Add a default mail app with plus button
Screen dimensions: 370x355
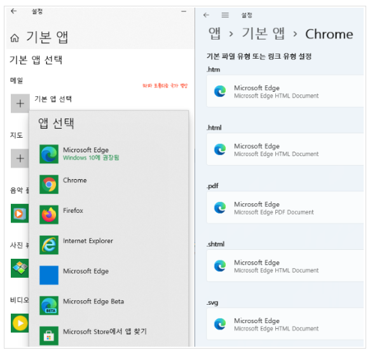[x=20, y=103]
